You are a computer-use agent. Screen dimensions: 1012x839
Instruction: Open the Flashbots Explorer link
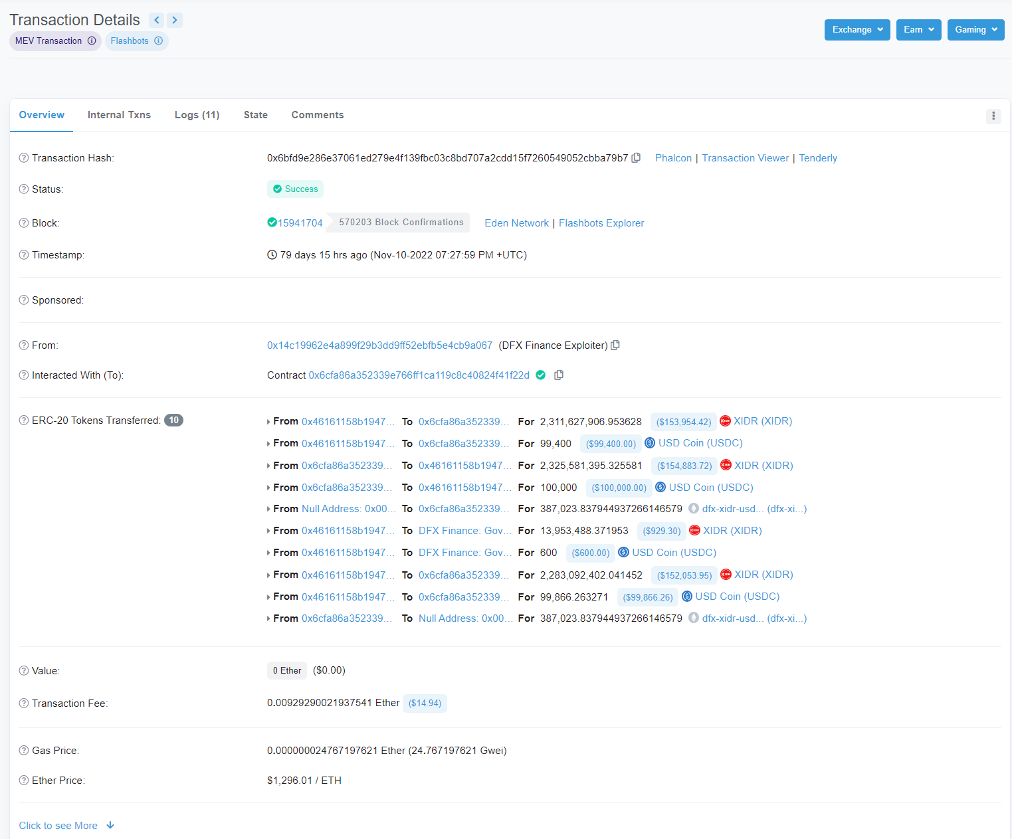[x=601, y=223]
